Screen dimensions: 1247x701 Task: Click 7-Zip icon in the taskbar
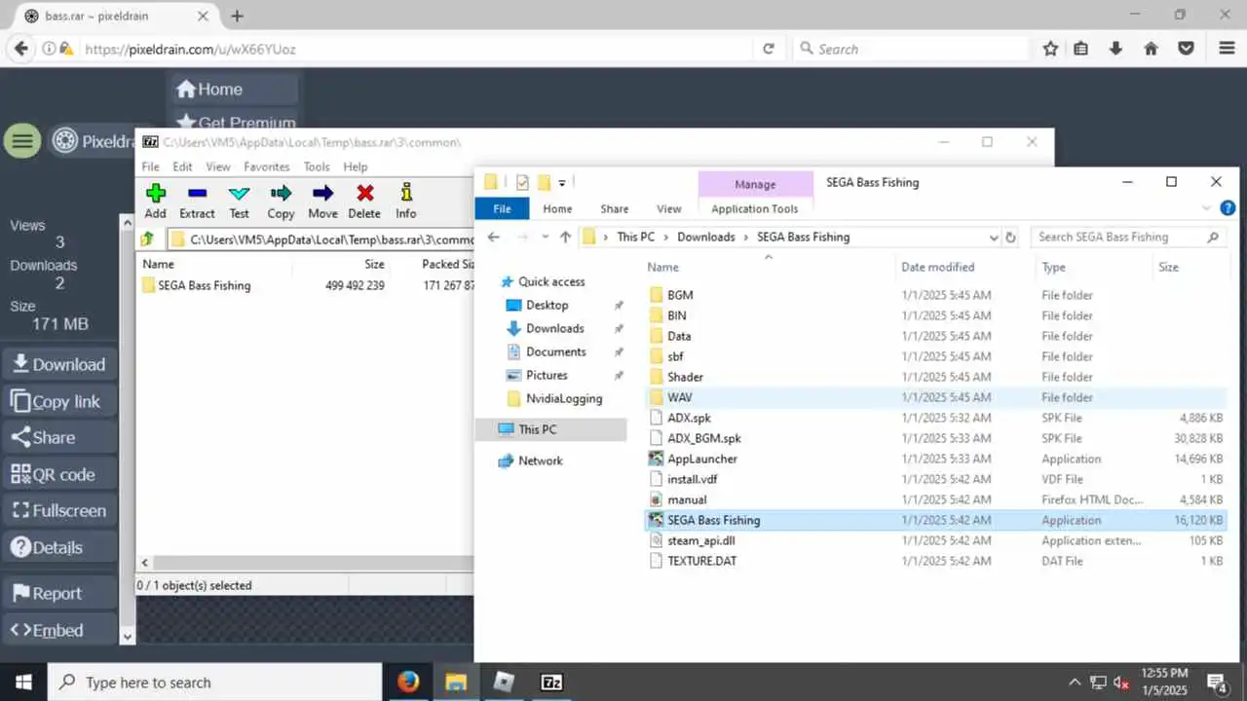pyautogui.click(x=551, y=682)
